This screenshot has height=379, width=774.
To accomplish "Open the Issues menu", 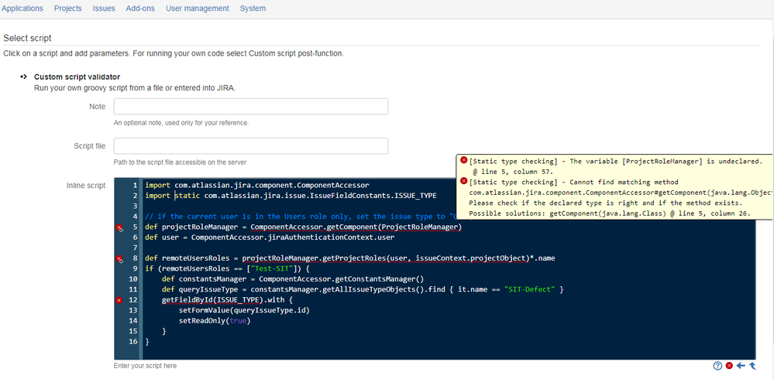I will pyautogui.click(x=104, y=9).
